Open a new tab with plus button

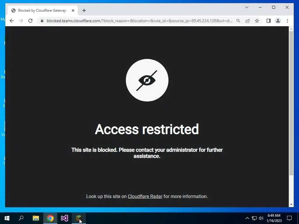(x=84, y=11)
